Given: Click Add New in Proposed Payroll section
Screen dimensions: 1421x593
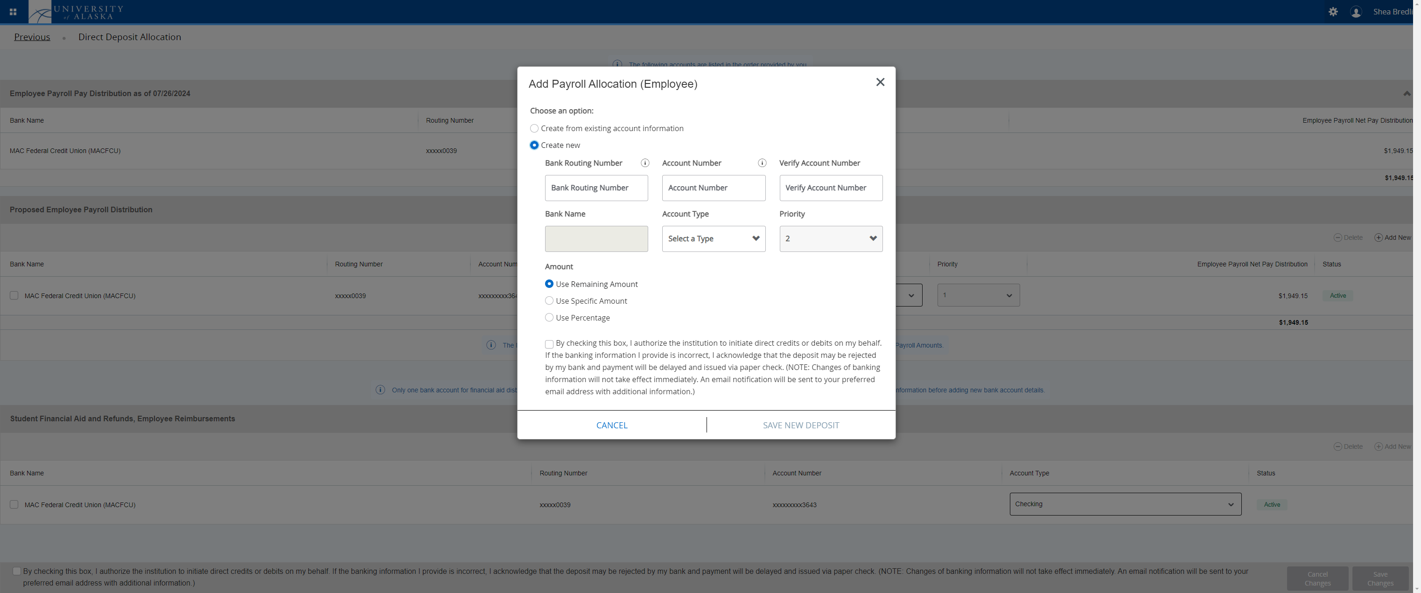Looking at the screenshot, I should coord(1393,238).
